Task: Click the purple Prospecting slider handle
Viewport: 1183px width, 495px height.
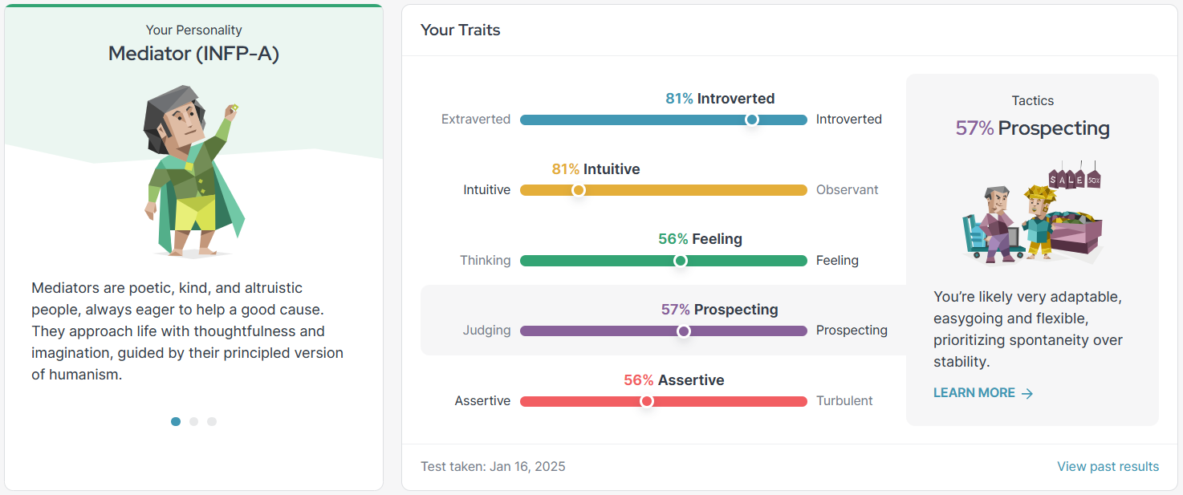Action: pos(683,331)
